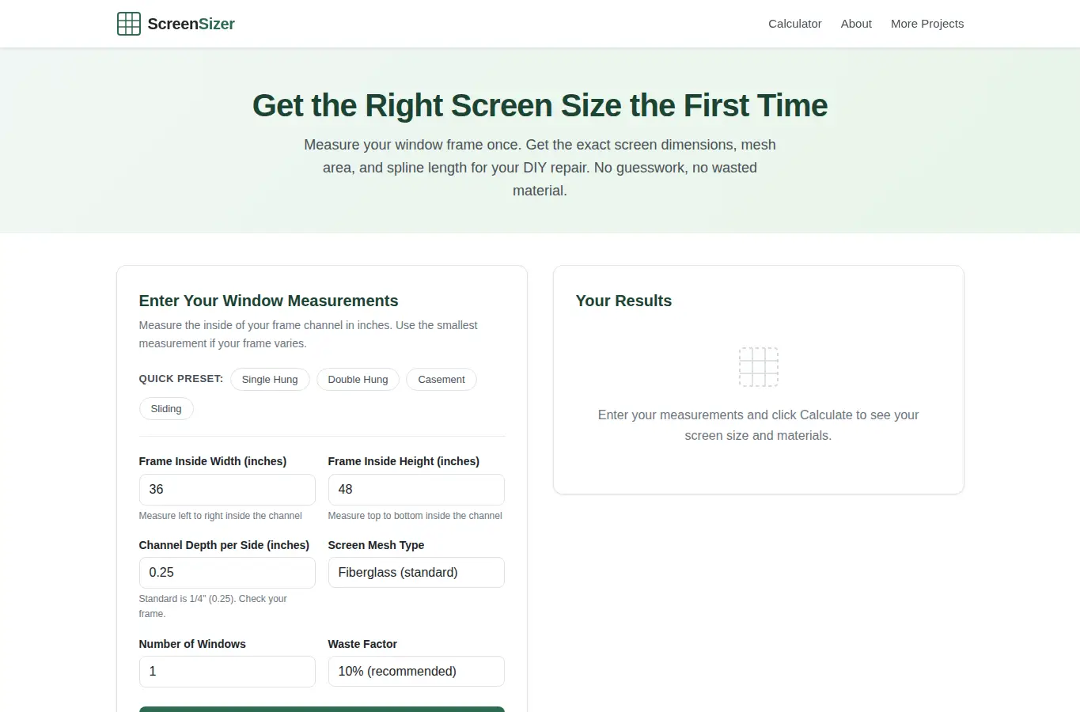Select the Sliding preset
This screenshot has height=712, width=1080.
[166, 409]
